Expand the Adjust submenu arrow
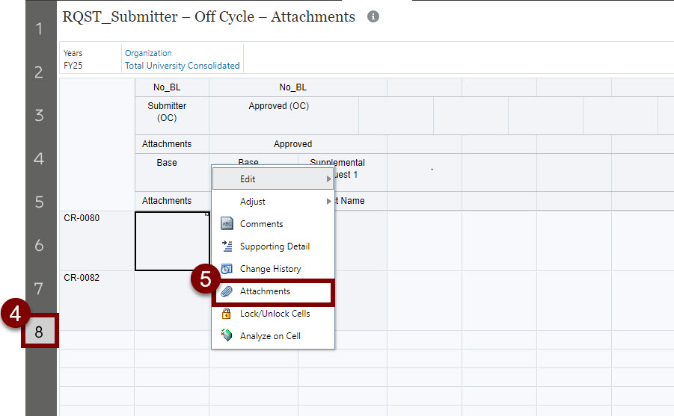The width and height of the screenshot is (674, 416). tap(328, 202)
